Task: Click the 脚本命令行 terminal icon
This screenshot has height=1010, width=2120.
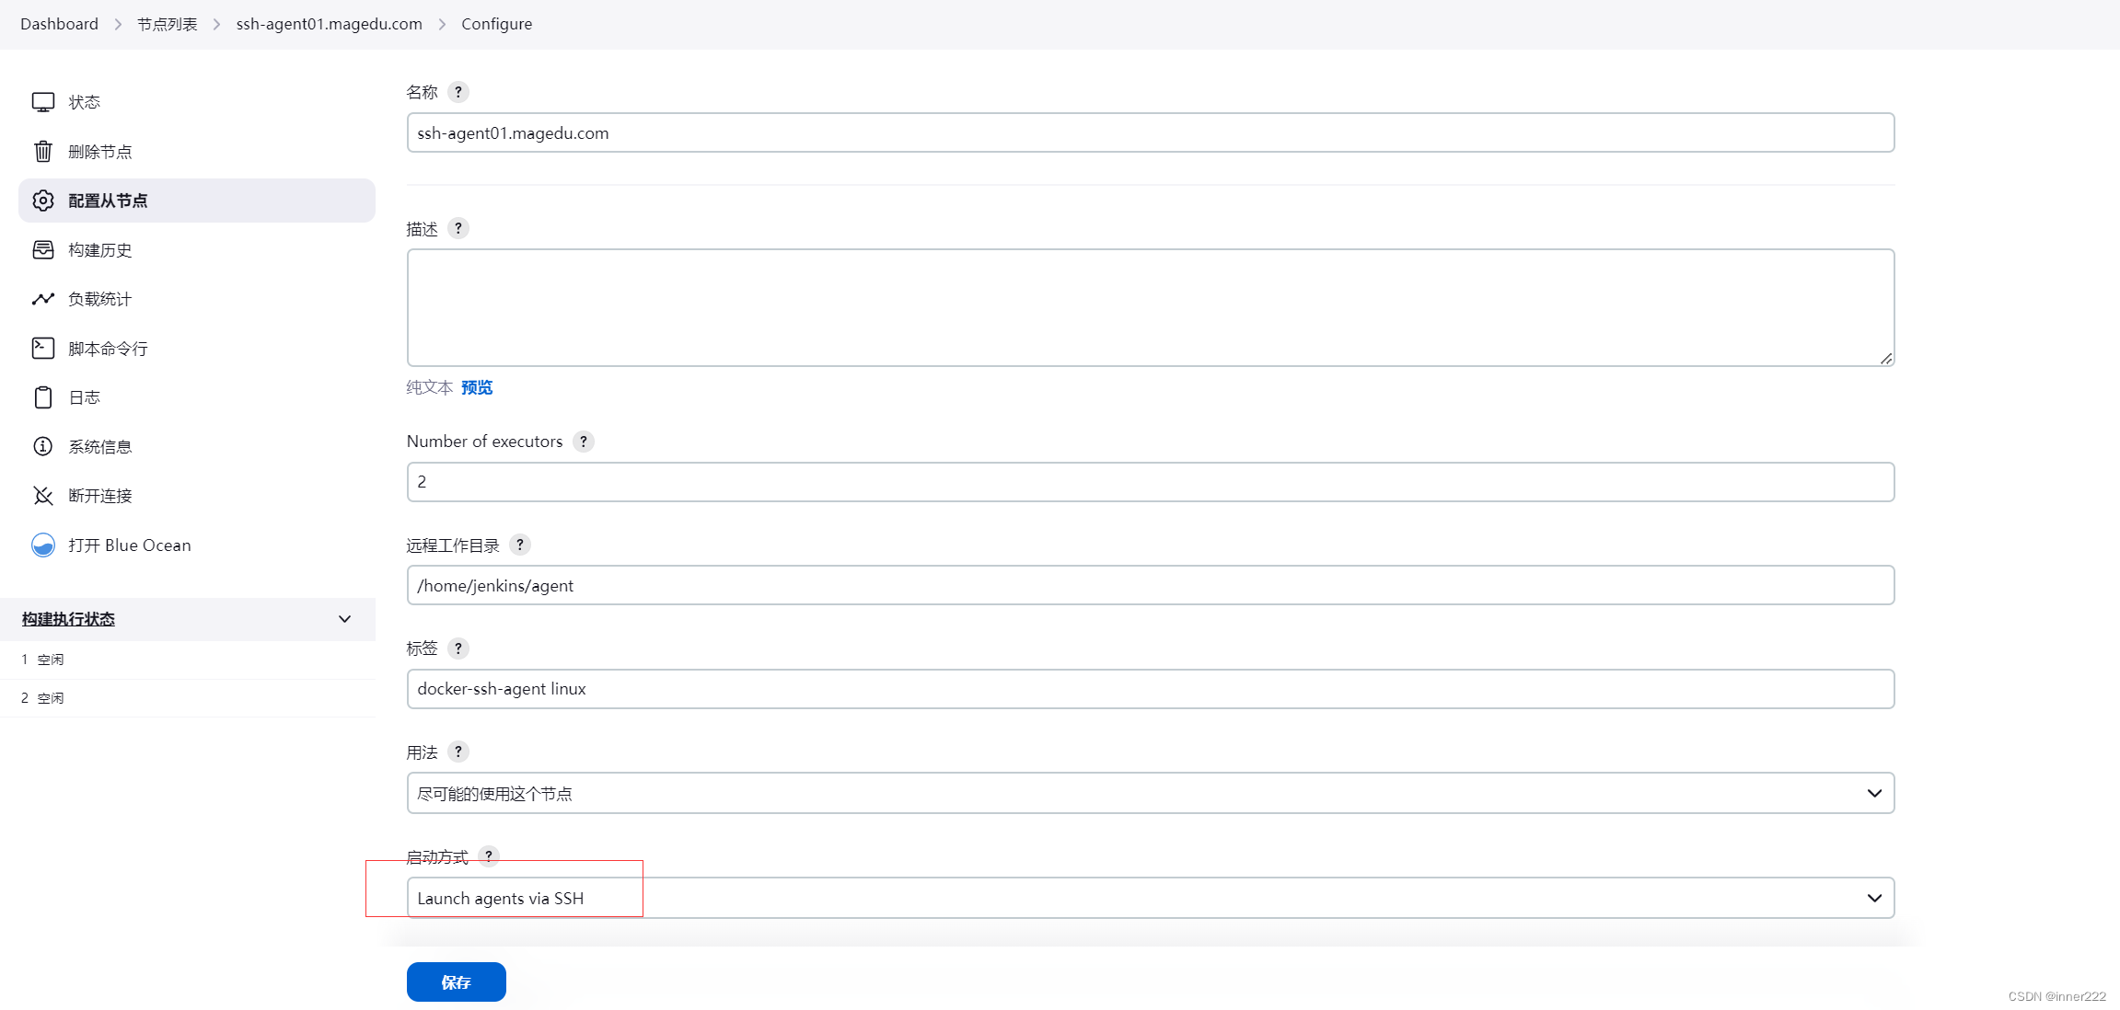Action: 42,348
